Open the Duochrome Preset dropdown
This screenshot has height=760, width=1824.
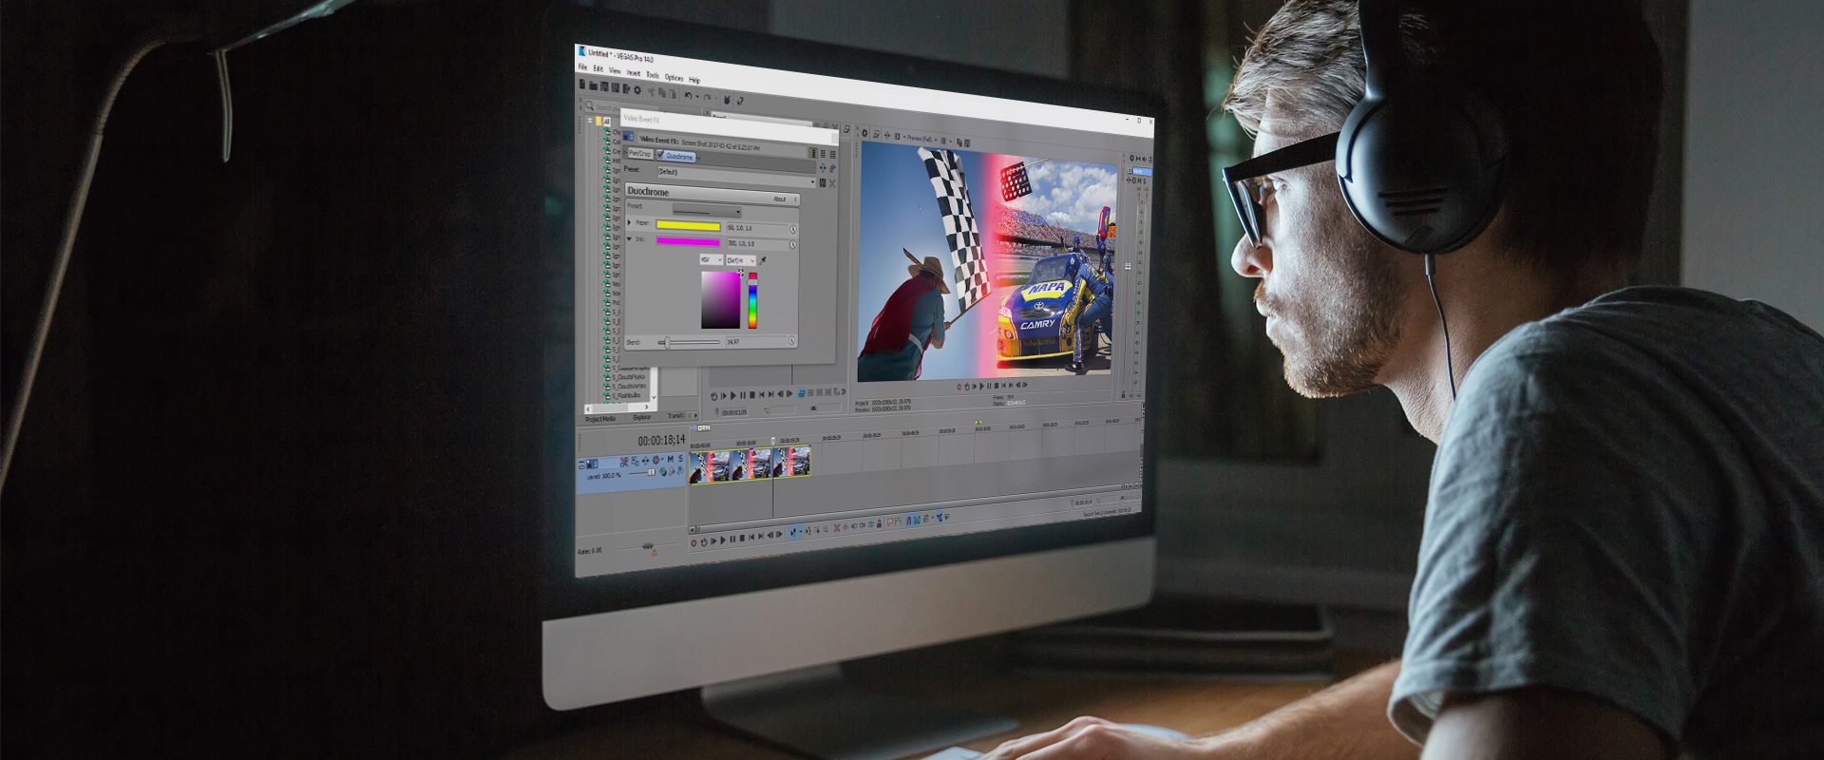click(707, 211)
